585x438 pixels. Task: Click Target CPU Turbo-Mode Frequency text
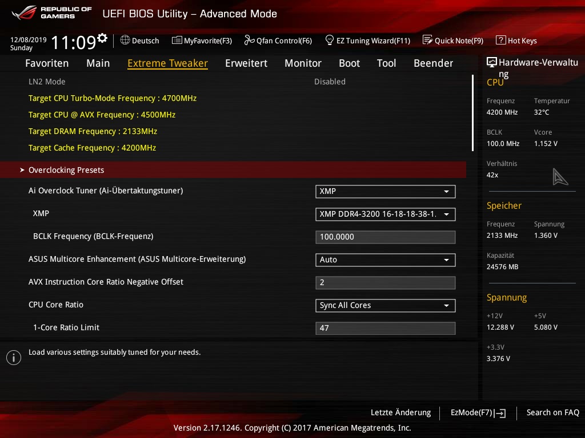pos(113,98)
